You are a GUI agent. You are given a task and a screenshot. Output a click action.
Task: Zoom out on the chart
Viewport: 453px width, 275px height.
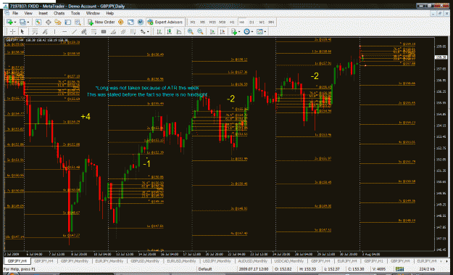coord(200,32)
